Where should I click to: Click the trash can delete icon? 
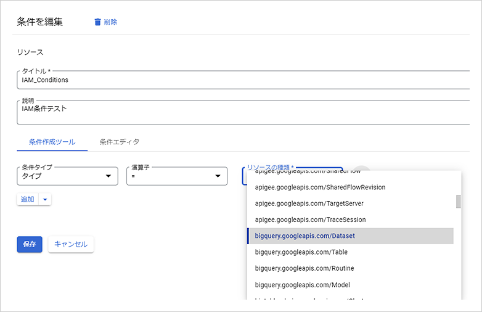point(97,22)
